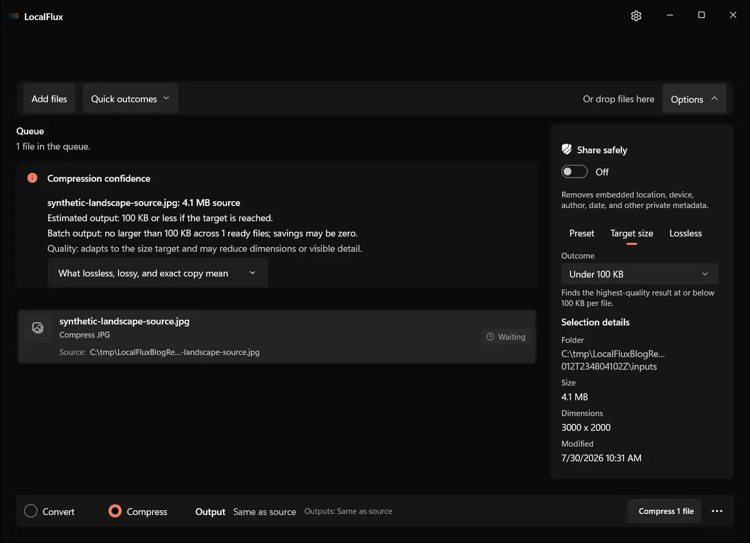
Task: Click the Compress JPG subtitle
Action: tap(84, 335)
